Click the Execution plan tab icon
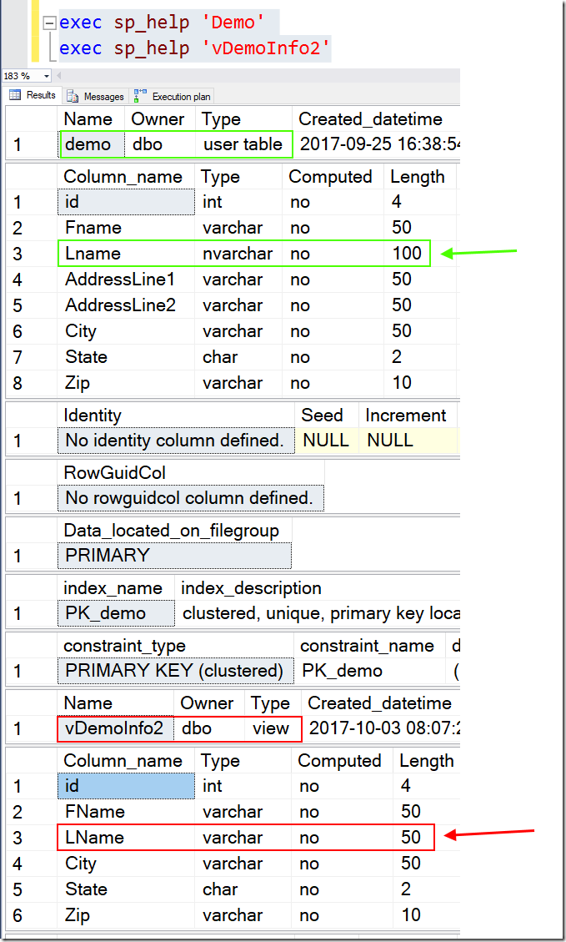The height and width of the screenshot is (942, 566). point(140,95)
